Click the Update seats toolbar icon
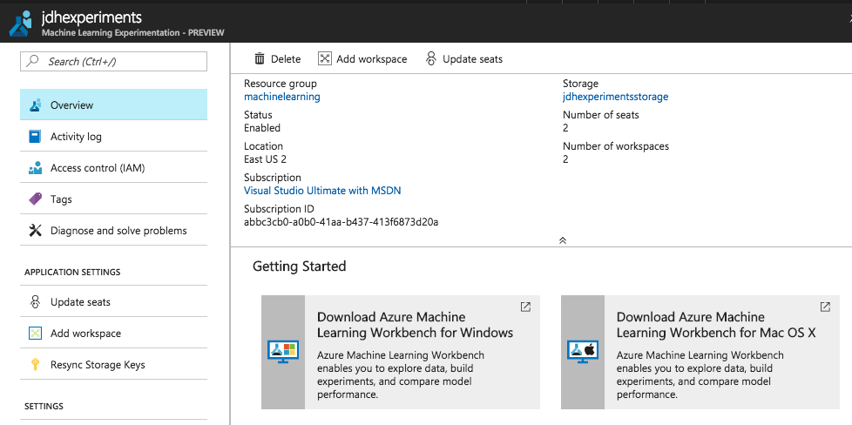852x425 pixels. [x=430, y=59]
